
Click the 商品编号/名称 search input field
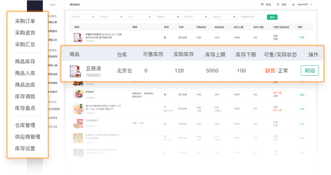pyautogui.click(x=251, y=17)
